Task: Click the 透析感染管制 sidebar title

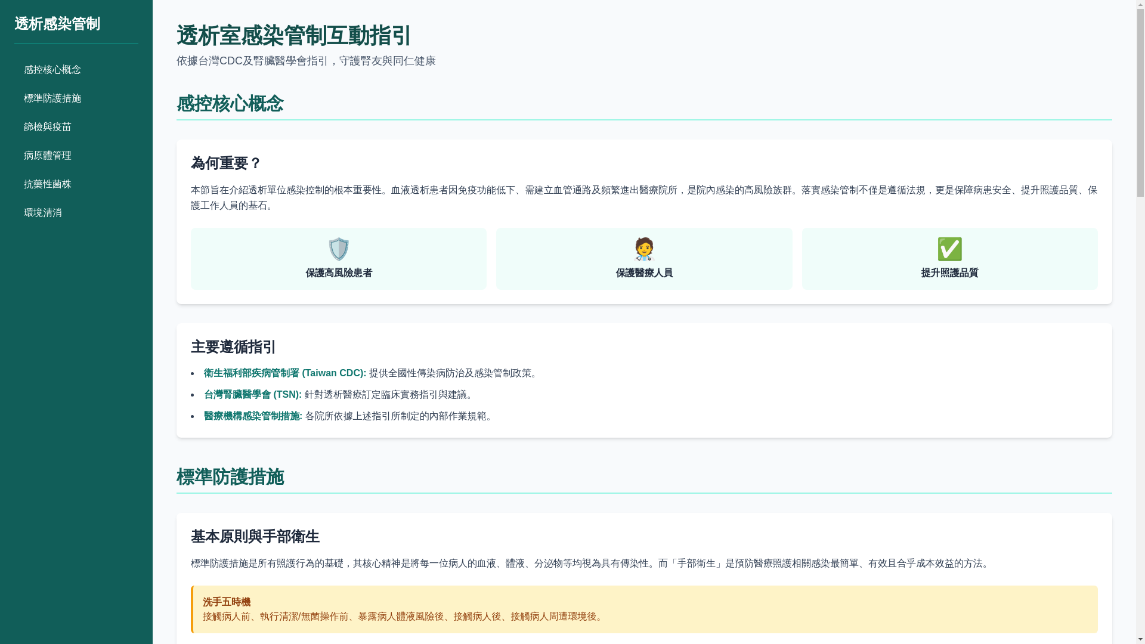Action: [x=57, y=24]
